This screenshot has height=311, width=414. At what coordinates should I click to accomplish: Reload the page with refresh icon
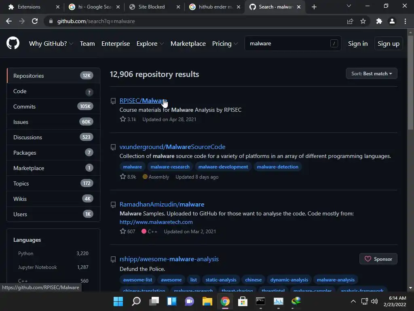(x=35, y=21)
